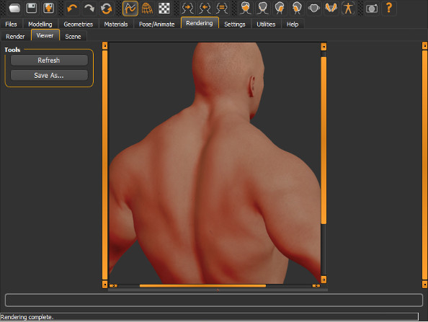Reset the model with circular arrows icon
The height and width of the screenshot is (322, 428).
106,8
